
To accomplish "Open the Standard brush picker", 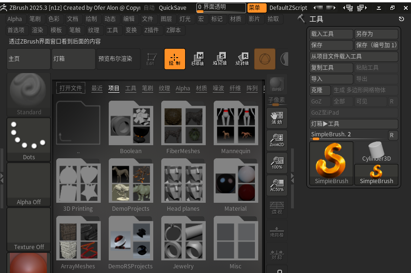I will pyautogui.click(x=29, y=95).
